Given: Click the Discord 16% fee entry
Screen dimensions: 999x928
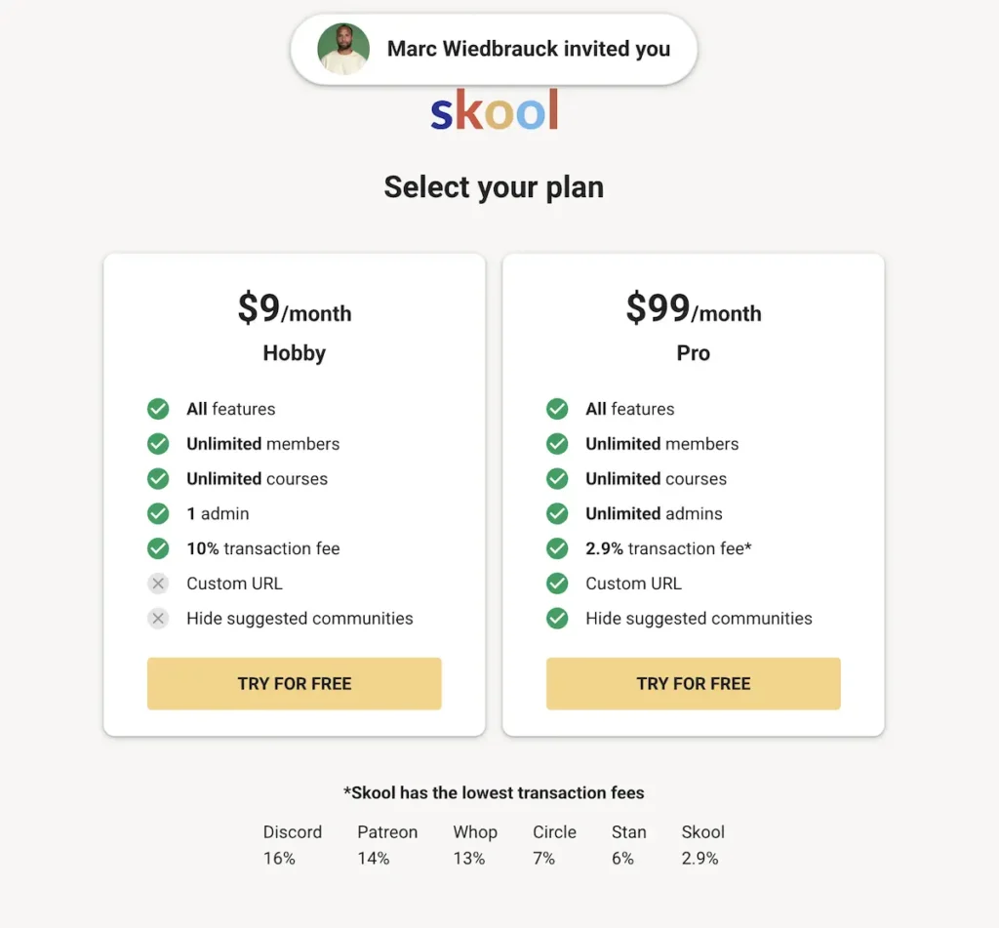Looking at the screenshot, I should pos(292,845).
